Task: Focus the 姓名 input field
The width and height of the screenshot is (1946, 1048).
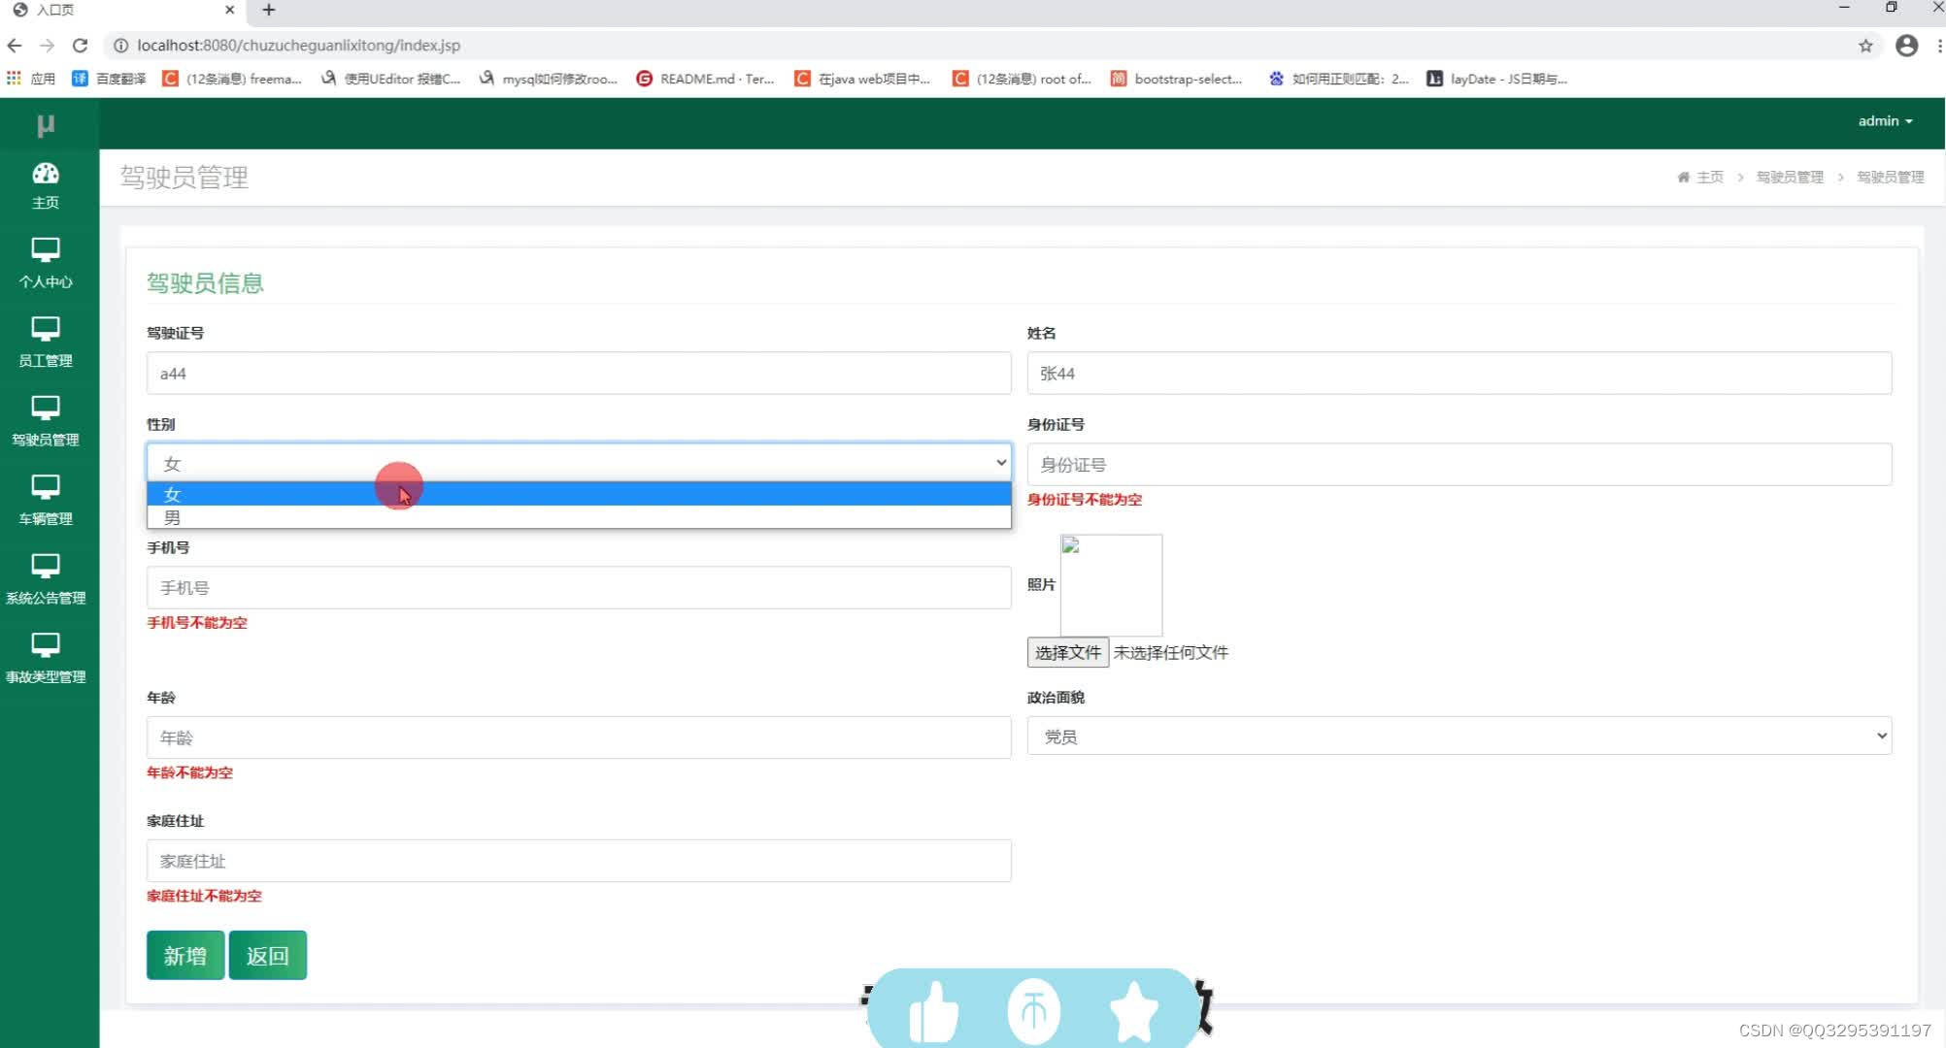Action: (x=1459, y=374)
